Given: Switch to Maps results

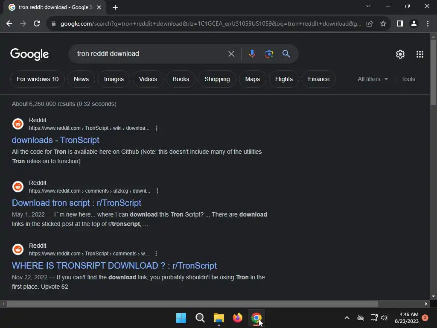Looking at the screenshot, I should (x=253, y=79).
